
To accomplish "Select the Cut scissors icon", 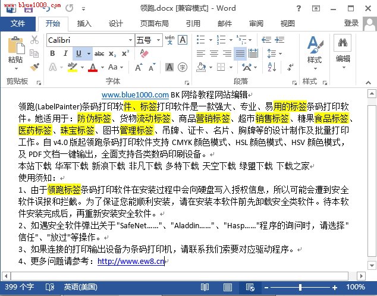I will (34, 40).
